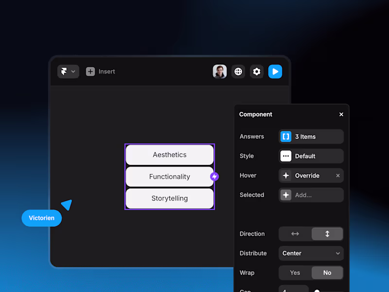Viewport: 389px width, 292px height.
Task: Start preview with blue play button
Action: 275,72
